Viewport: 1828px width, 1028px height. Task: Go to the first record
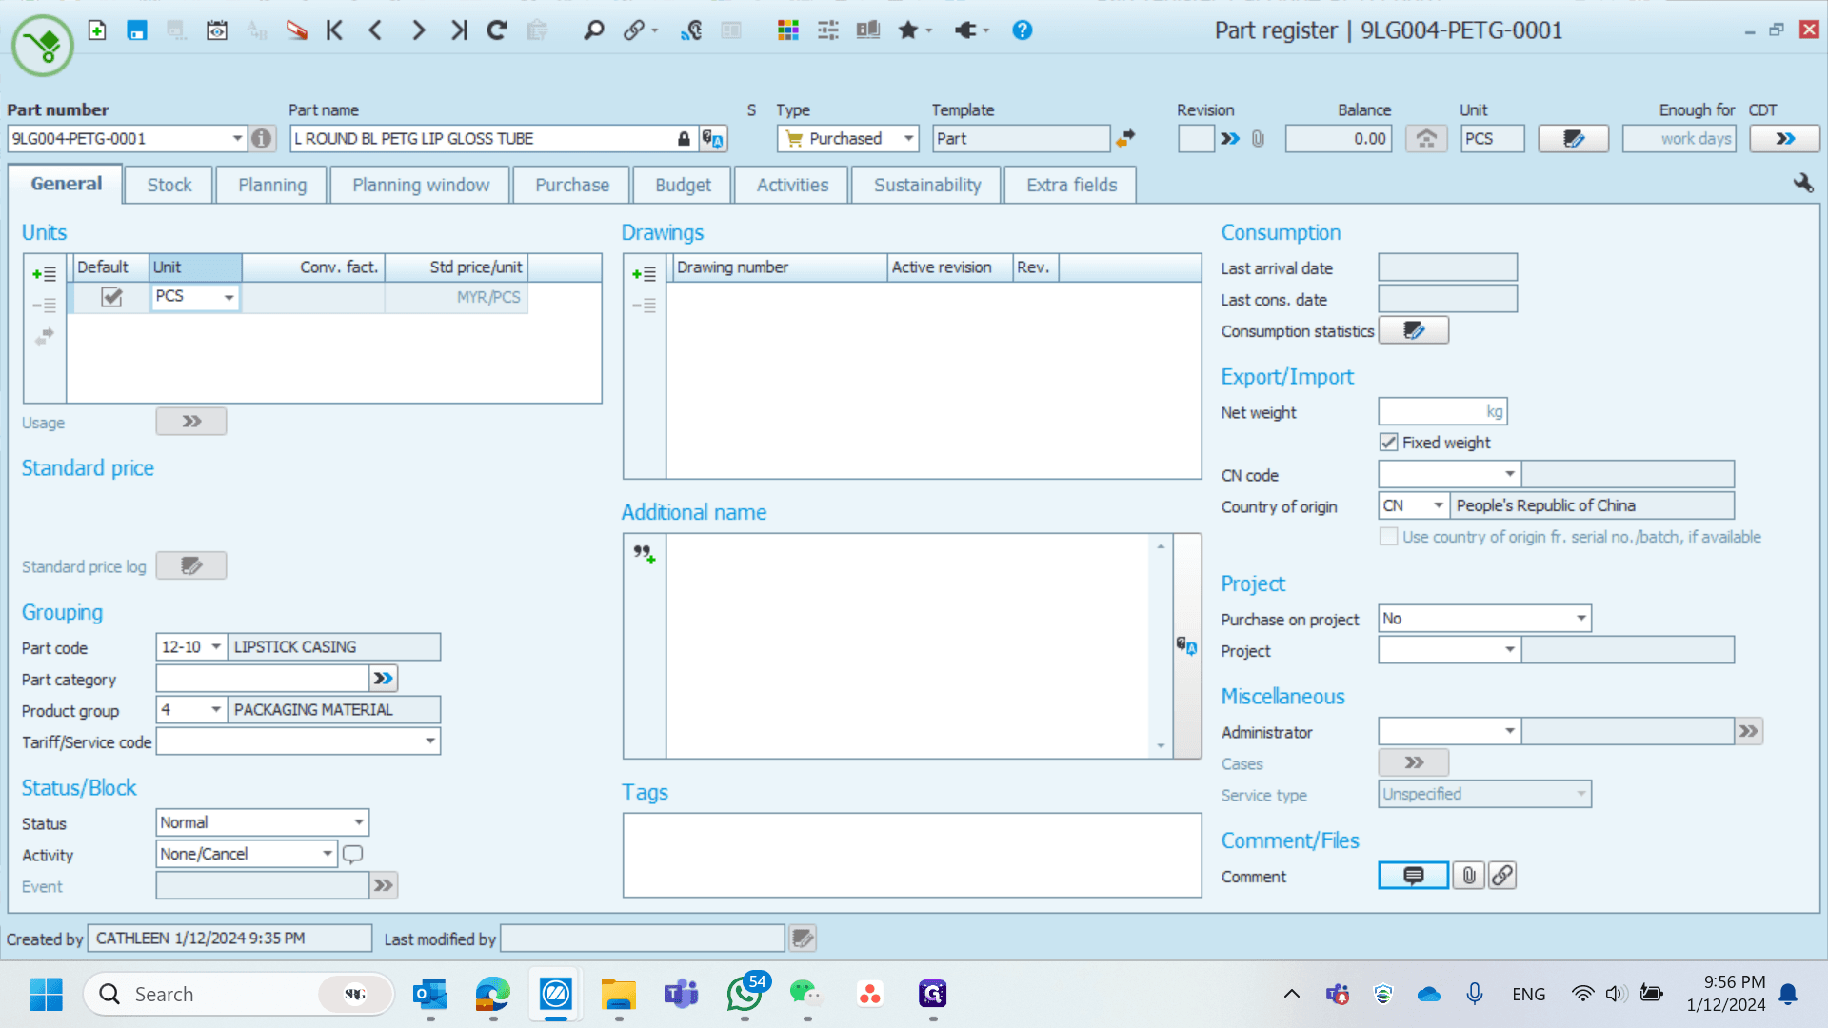(x=334, y=30)
